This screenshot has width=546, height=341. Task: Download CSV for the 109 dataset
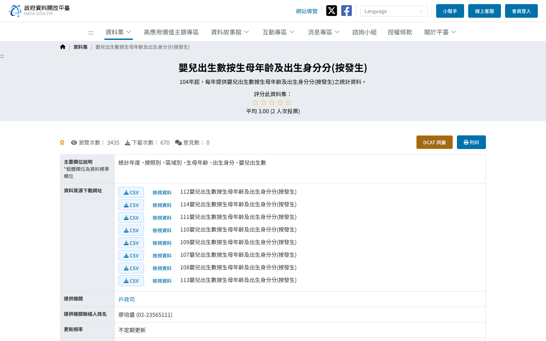pos(131,243)
